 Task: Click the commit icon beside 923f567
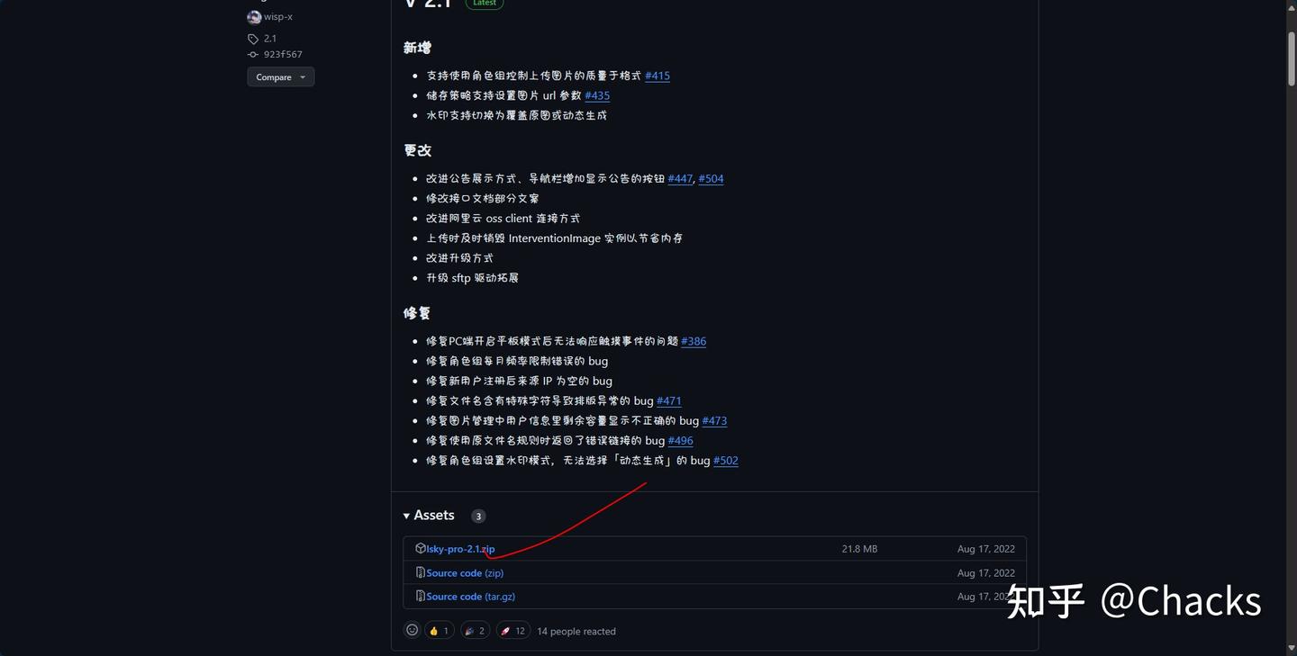click(x=253, y=55)
